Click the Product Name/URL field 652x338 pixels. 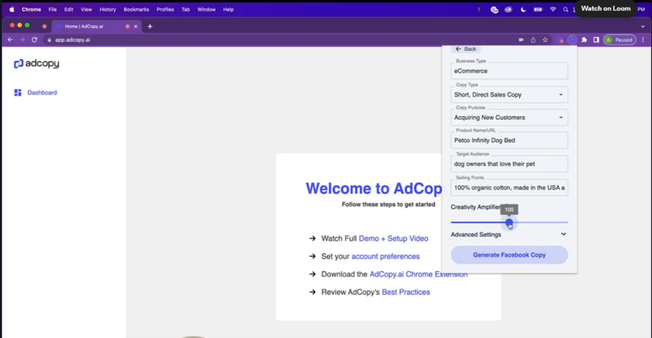pyautogui.click(x=509, y=140)
